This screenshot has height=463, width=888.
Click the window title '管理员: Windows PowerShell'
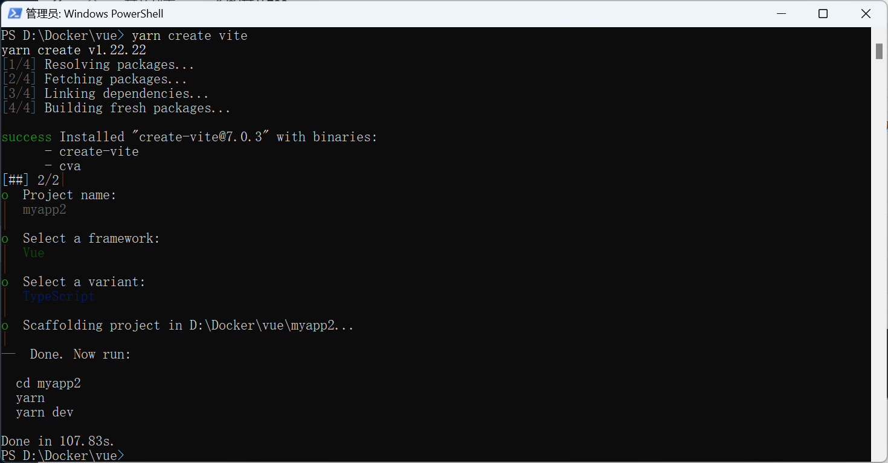tap(95, 13)
